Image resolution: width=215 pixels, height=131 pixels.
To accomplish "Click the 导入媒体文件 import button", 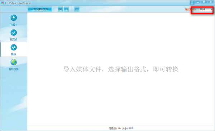I will [40, 9].
